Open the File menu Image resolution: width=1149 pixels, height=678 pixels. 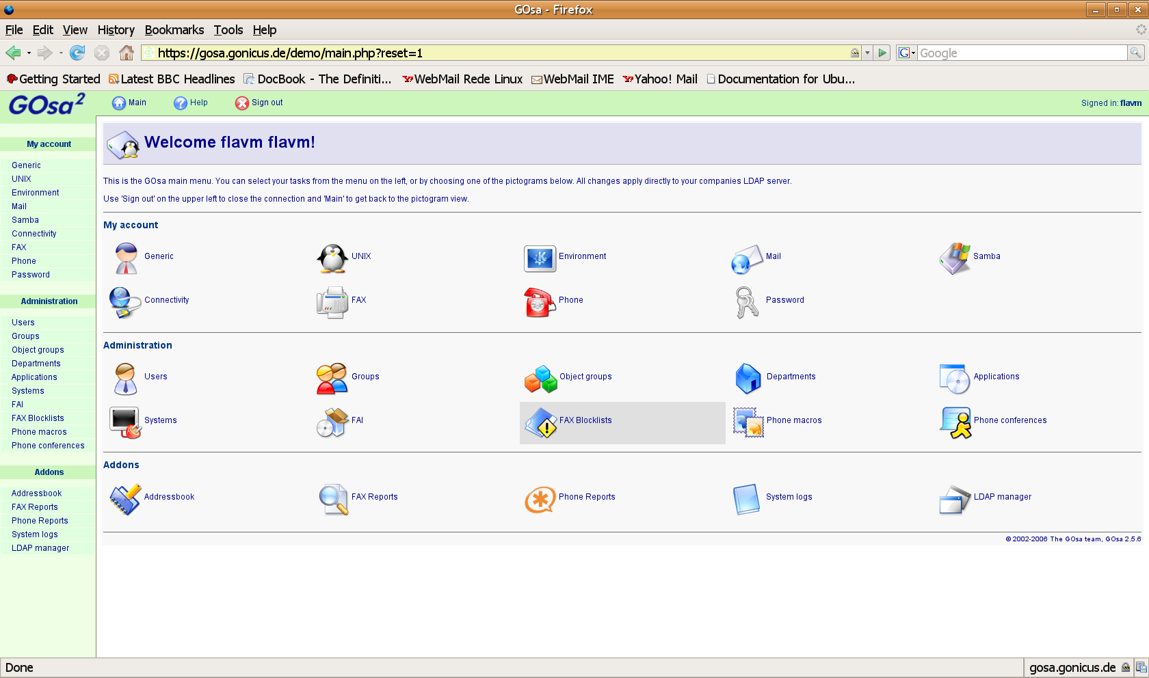[14, 30]
